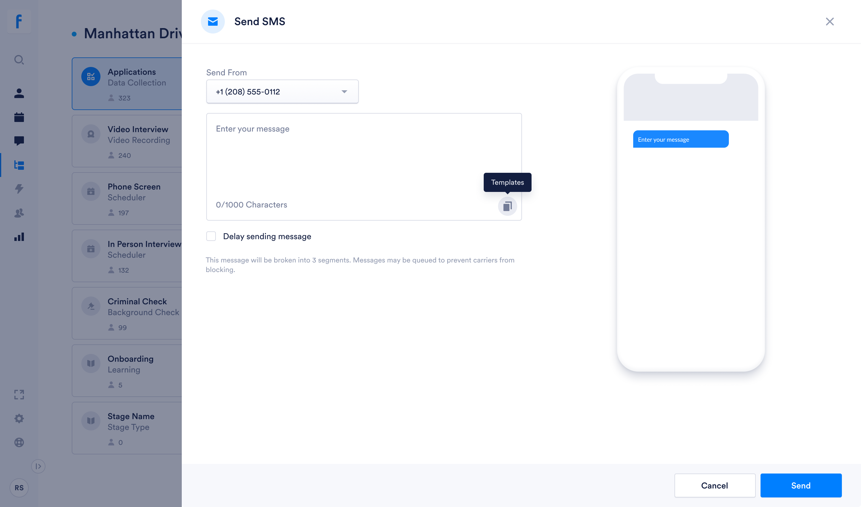Open the RS user avatar menu
This screenshot has height=507, width=861.
[19, 488]
